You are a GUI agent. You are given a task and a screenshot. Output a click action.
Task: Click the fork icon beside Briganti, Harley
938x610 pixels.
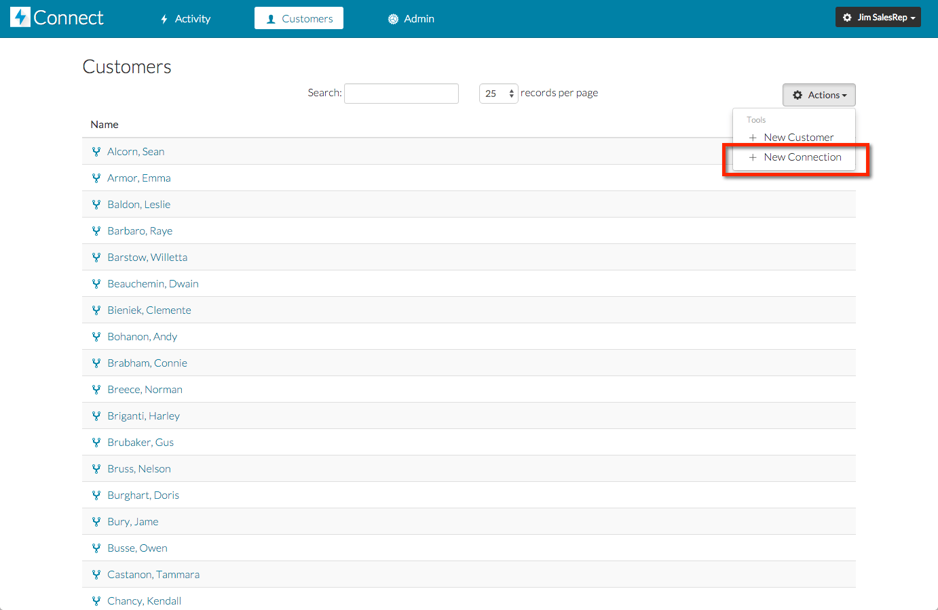point(96,416)
